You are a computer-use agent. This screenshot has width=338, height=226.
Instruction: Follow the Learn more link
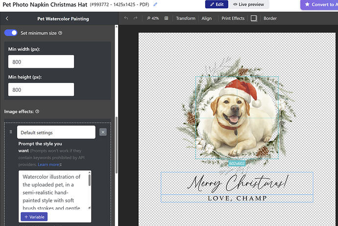[x=48, y=164]
